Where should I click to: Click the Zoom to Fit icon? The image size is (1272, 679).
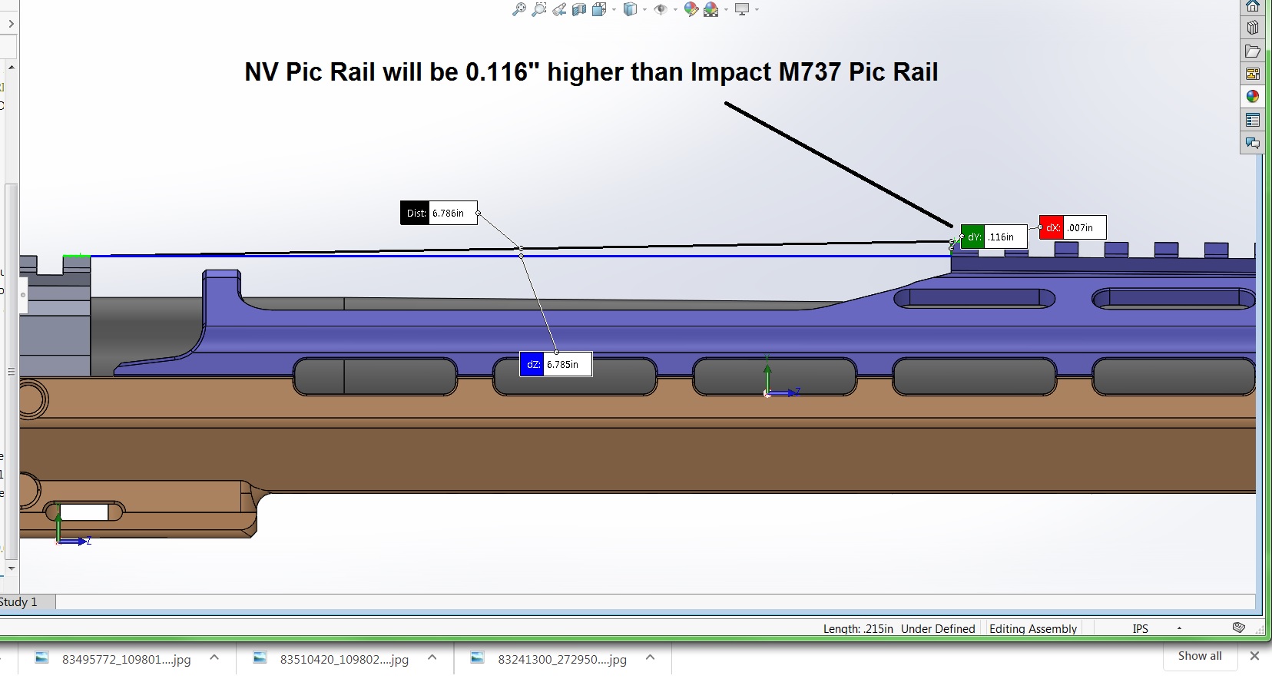[x=519, y=9]
